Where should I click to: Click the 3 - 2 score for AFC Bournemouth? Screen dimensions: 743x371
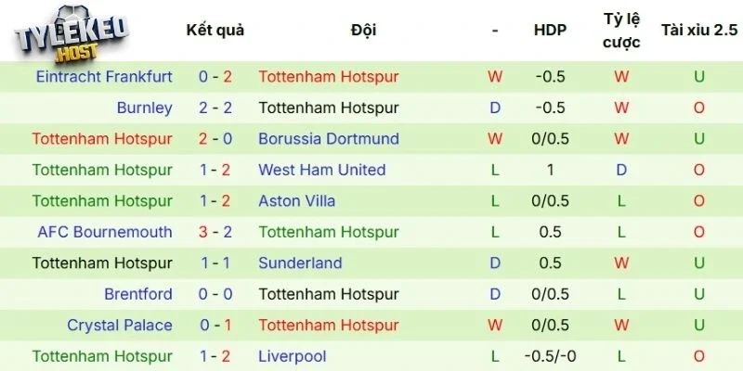[x=215, y=232]
